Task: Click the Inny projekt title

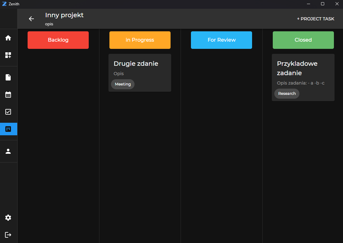Action: [64, 15]
